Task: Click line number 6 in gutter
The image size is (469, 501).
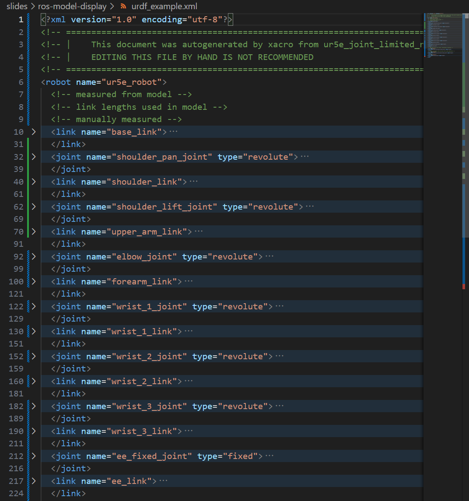Action: point(21,82)
